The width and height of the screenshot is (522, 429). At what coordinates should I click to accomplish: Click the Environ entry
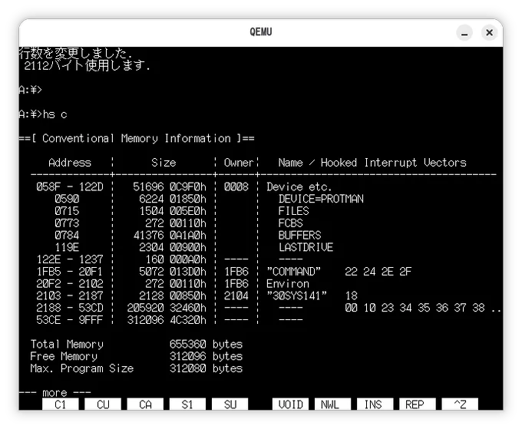click(x=288, y=283)
